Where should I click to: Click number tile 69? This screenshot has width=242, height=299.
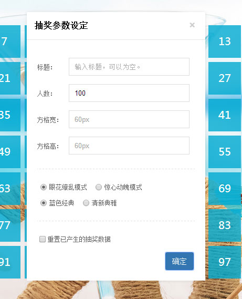click(x=225, y=189)
